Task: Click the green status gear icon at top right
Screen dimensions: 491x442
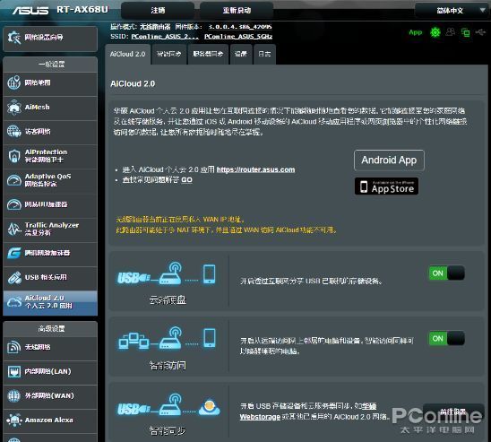Action: tap(435, 32)
